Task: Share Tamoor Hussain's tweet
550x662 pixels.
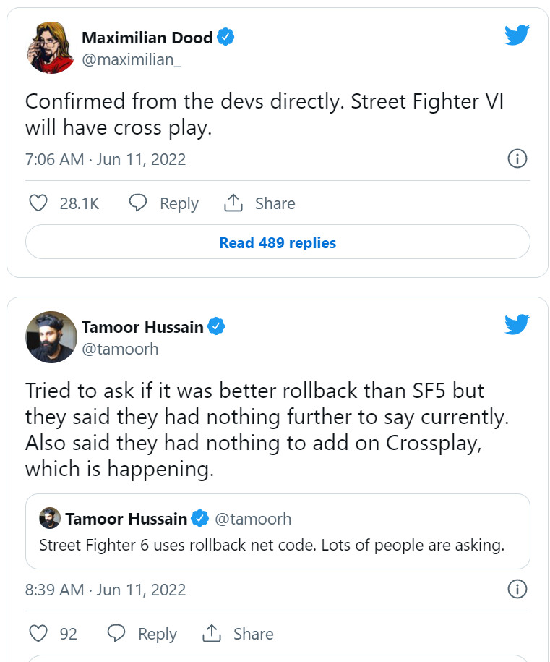Action: point(238,634)
